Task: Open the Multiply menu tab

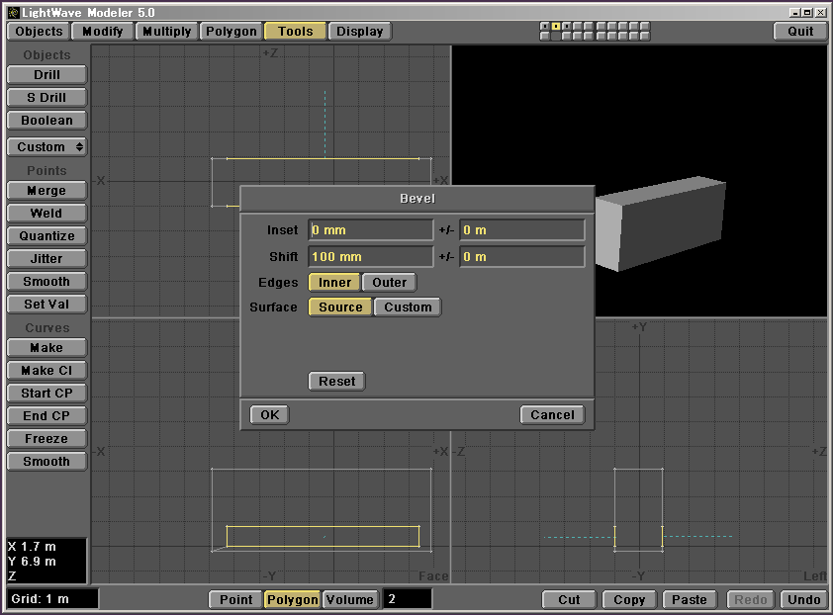Action: pos(166,31)
